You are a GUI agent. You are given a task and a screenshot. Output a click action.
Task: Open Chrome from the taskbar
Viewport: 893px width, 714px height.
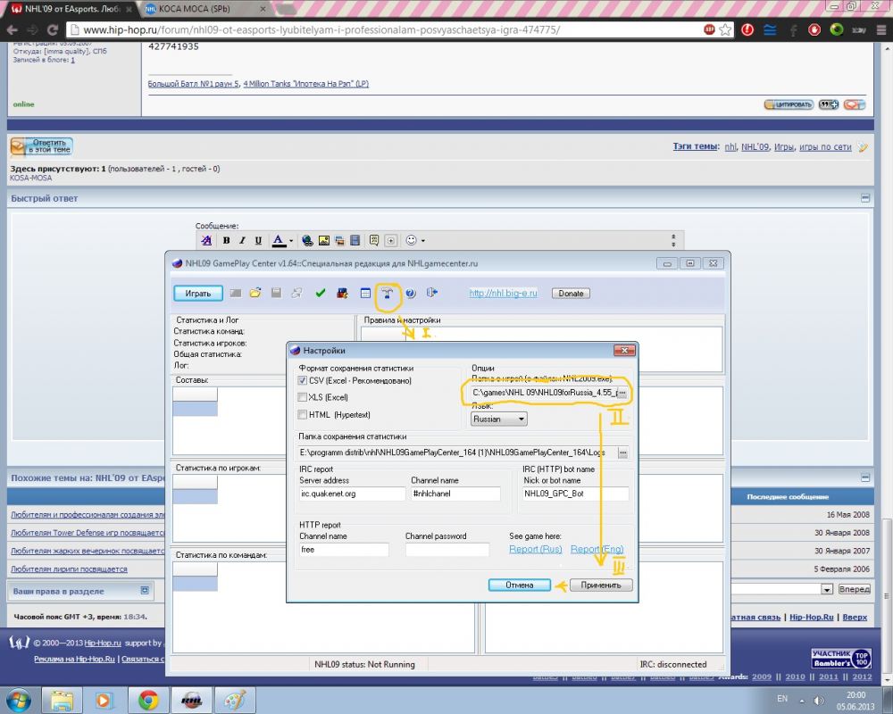pos(148,700)
